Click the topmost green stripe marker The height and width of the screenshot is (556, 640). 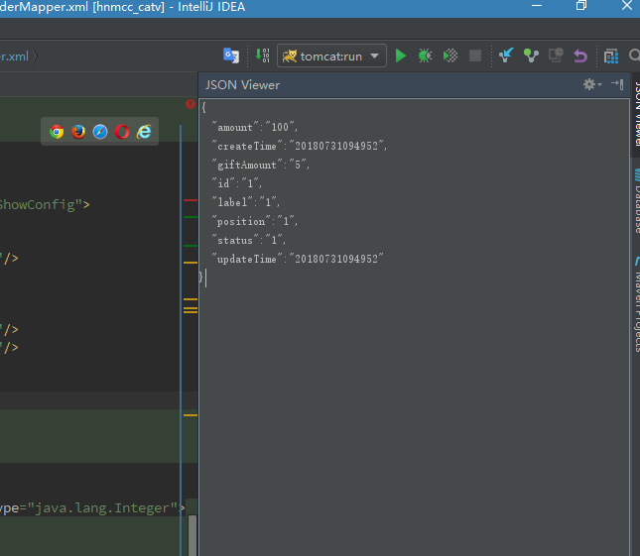[x=191, y=217]
